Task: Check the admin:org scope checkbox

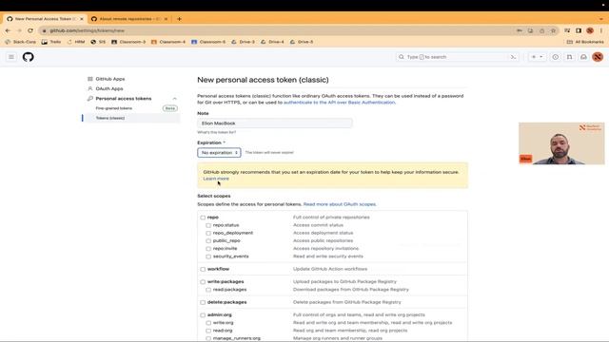Action: click(203, 315)
